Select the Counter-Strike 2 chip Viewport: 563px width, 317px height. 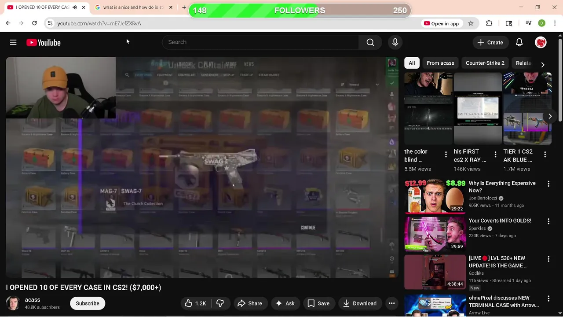485,63
